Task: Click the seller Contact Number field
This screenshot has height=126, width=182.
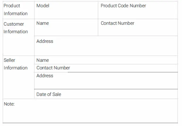Action: (123, 68)
